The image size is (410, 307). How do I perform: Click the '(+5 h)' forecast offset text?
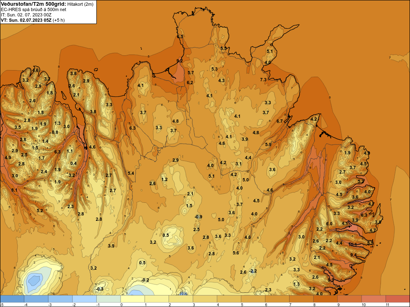(59, 20)
